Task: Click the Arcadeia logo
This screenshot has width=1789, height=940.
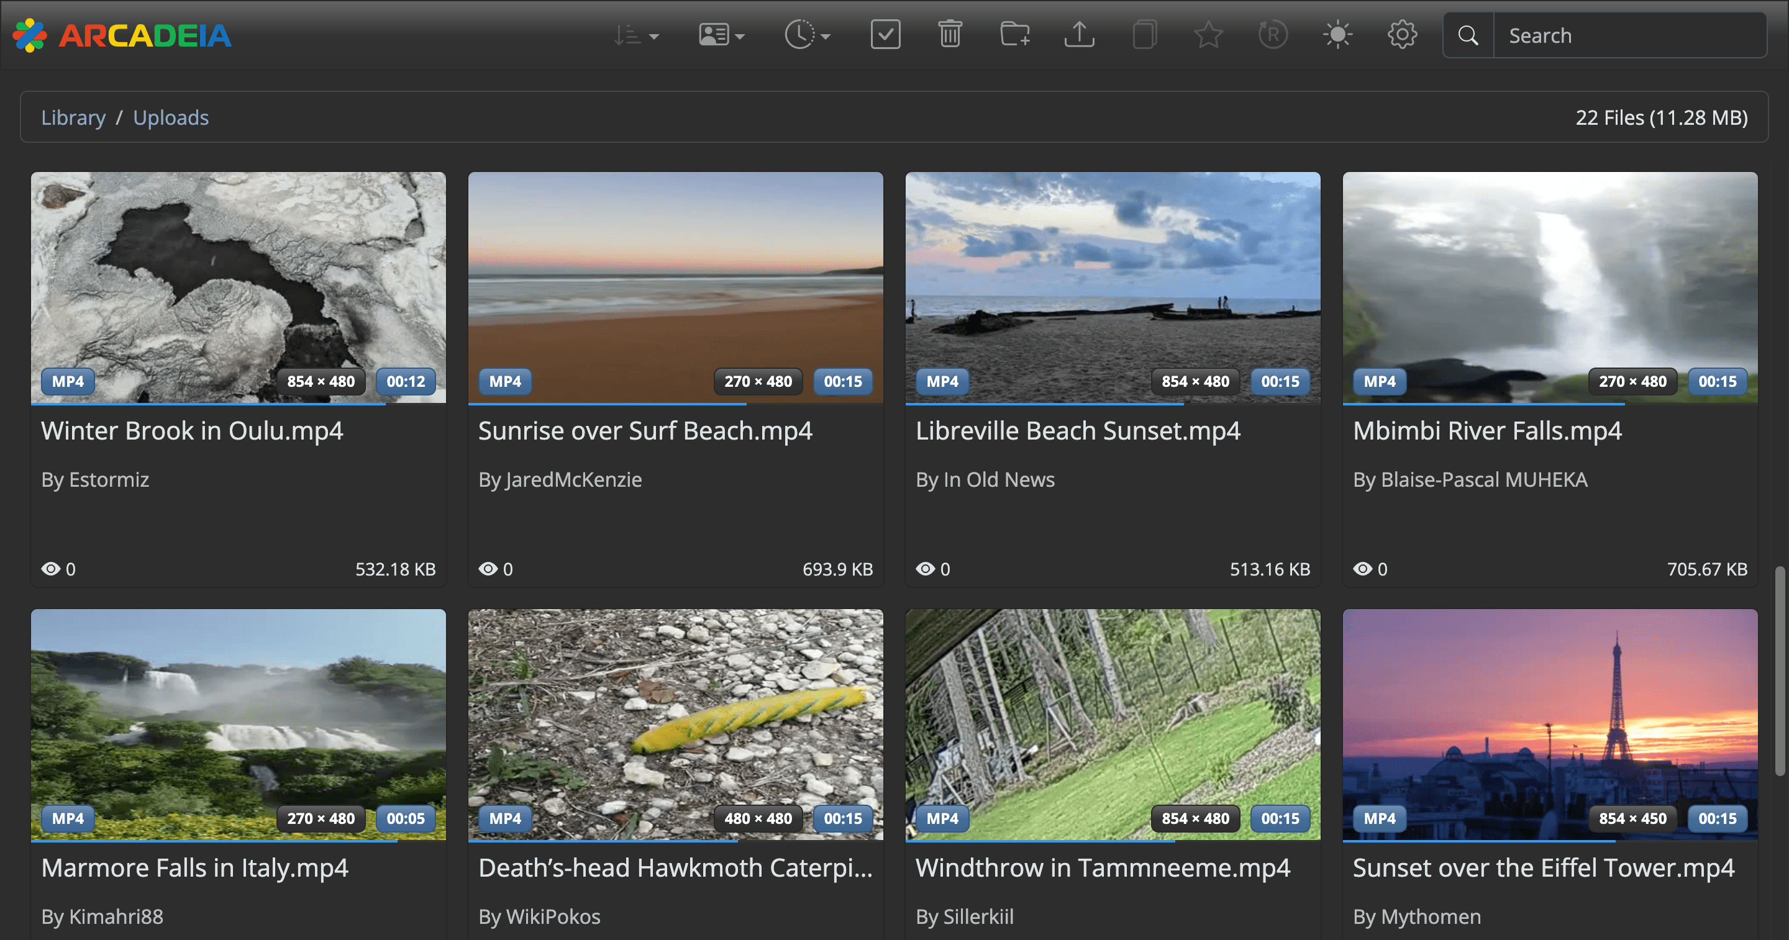Action: (122, 35)
